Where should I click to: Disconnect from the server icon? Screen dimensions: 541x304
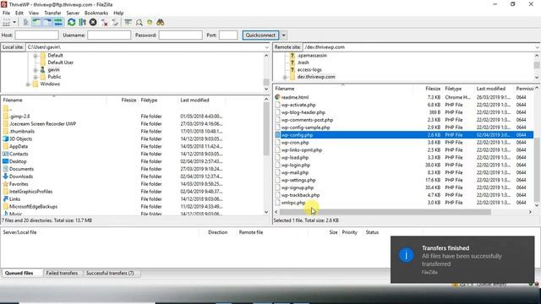[x=104, y=23]
